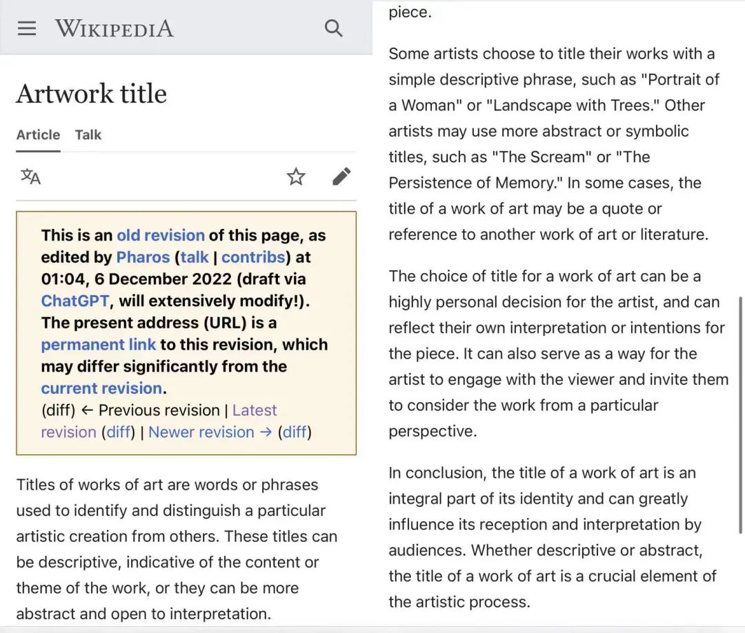
Task: Click the search magnifier icon
Action: point(334,28)
